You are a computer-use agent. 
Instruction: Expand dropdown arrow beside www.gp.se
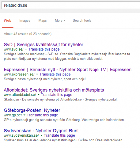click(x=25, y=115)
